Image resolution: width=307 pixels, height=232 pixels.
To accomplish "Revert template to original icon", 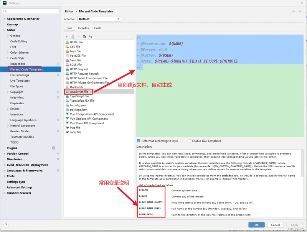I will tap(90, 37).
